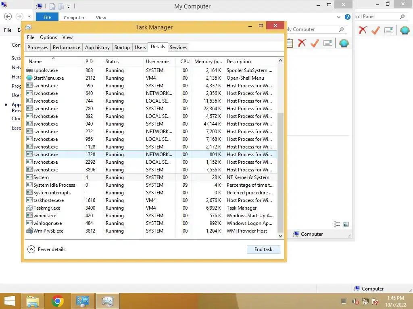
Task: Open the recent locations dropdown arrow
Action: (x=29, y=16)
